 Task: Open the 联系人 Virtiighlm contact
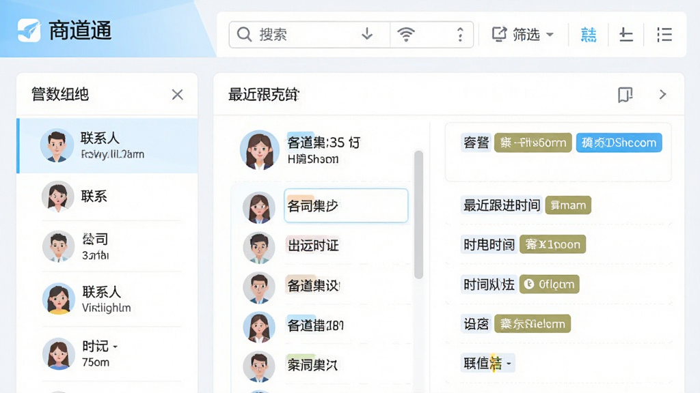pyautogui.click(x=107, y=300)
